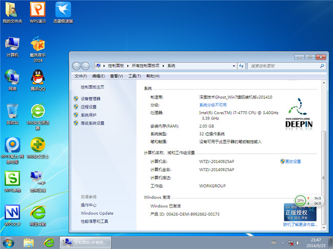Viewport: 333px width, 249px height.
Task: Launch 腾讯QQ penguin icon
Action: (38, 80)
